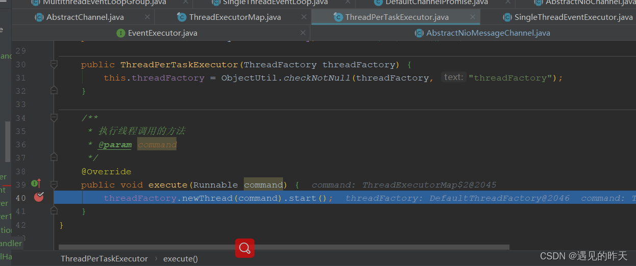Click the ThreadFactory parameter type on line 30

(x=280, y=65)
